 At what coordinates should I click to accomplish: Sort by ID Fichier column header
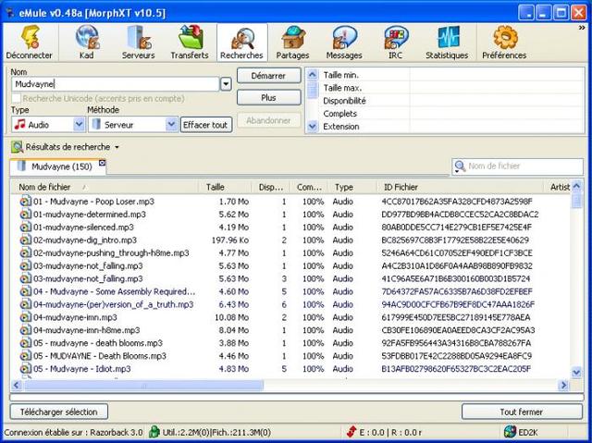460,187
